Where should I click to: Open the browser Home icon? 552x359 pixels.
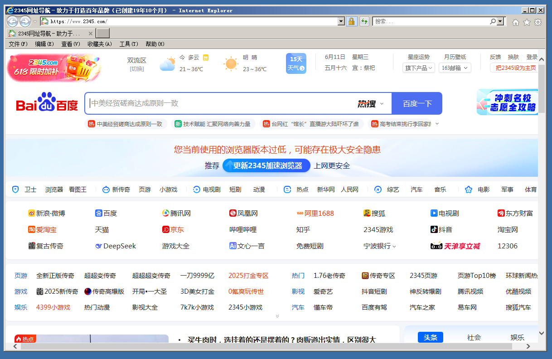(x=515, y=22)
